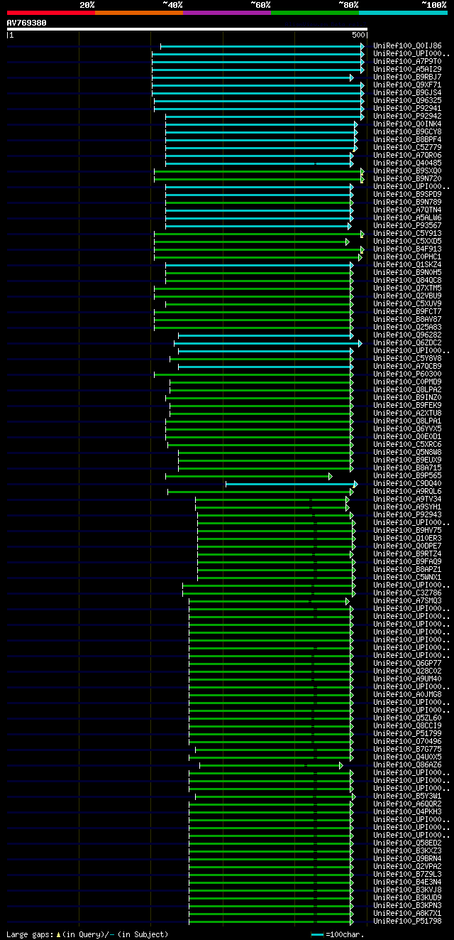Select the UniRef100_Q1SKZ4 label

pos(407,265)
